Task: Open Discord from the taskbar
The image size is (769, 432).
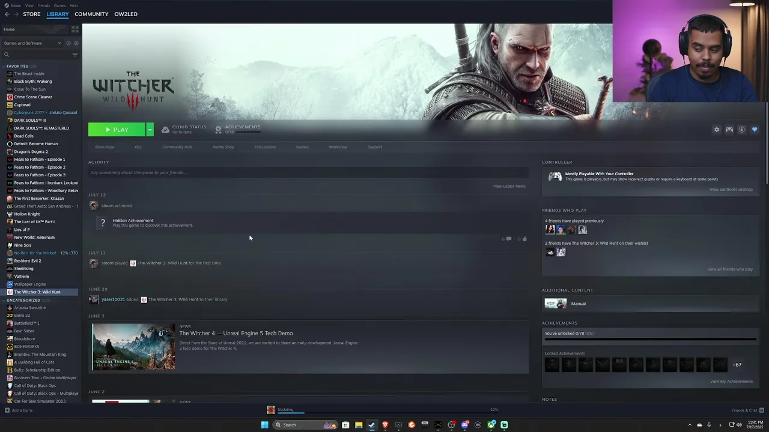Action: coord(464,425)
